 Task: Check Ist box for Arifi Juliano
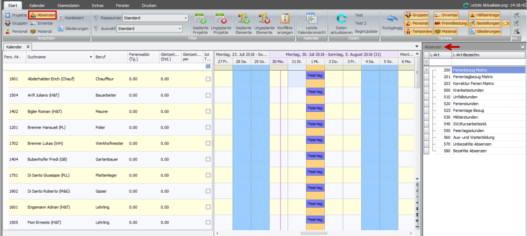click(208, 95)
